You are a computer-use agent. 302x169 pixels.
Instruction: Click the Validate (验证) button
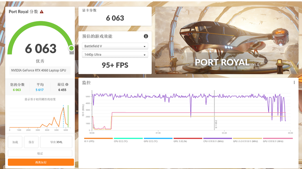pos(40,154)
